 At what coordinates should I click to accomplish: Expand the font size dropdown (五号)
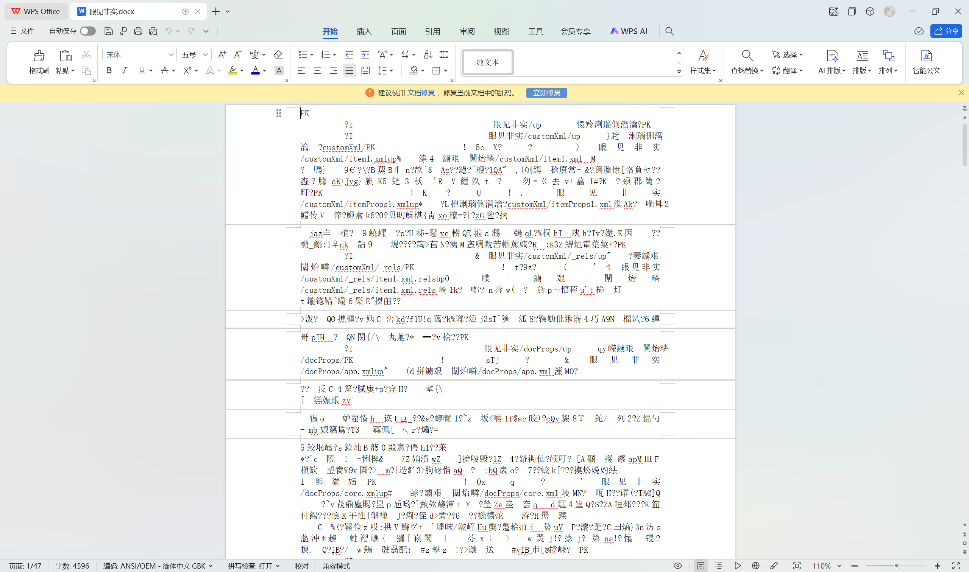205,55
